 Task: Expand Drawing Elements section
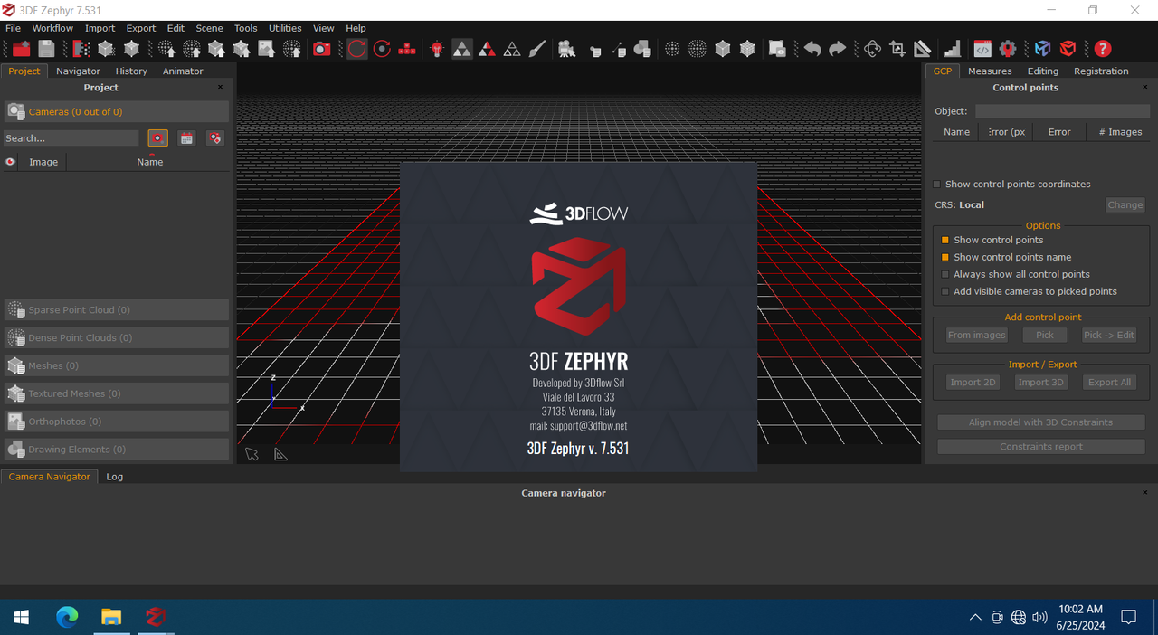tap(117, 450)
